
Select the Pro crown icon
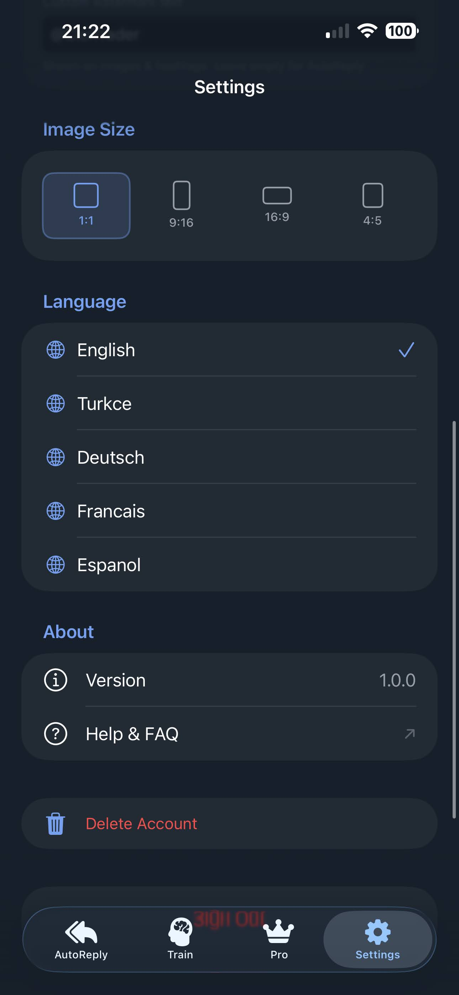pyautogui.click(x=279, y=932)
